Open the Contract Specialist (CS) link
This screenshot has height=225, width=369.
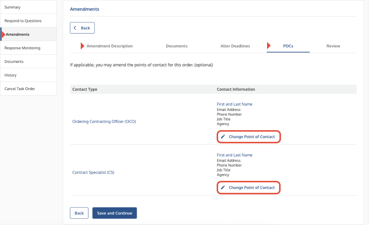[x=93, y=172]
